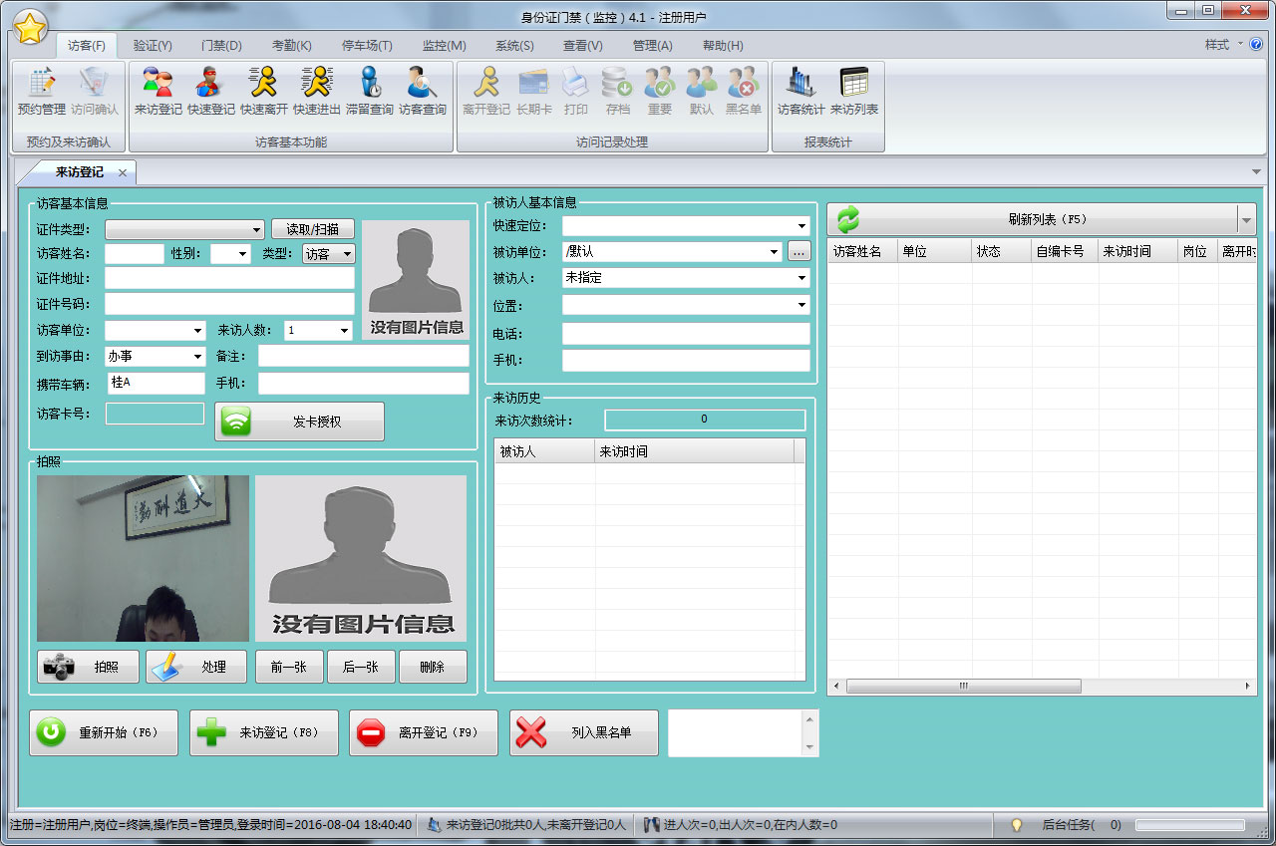Open the 来访登记 ribbon tool
The height and width of the screenshot is (846, 1276).
pyautogui.click(x=158, y=92)
